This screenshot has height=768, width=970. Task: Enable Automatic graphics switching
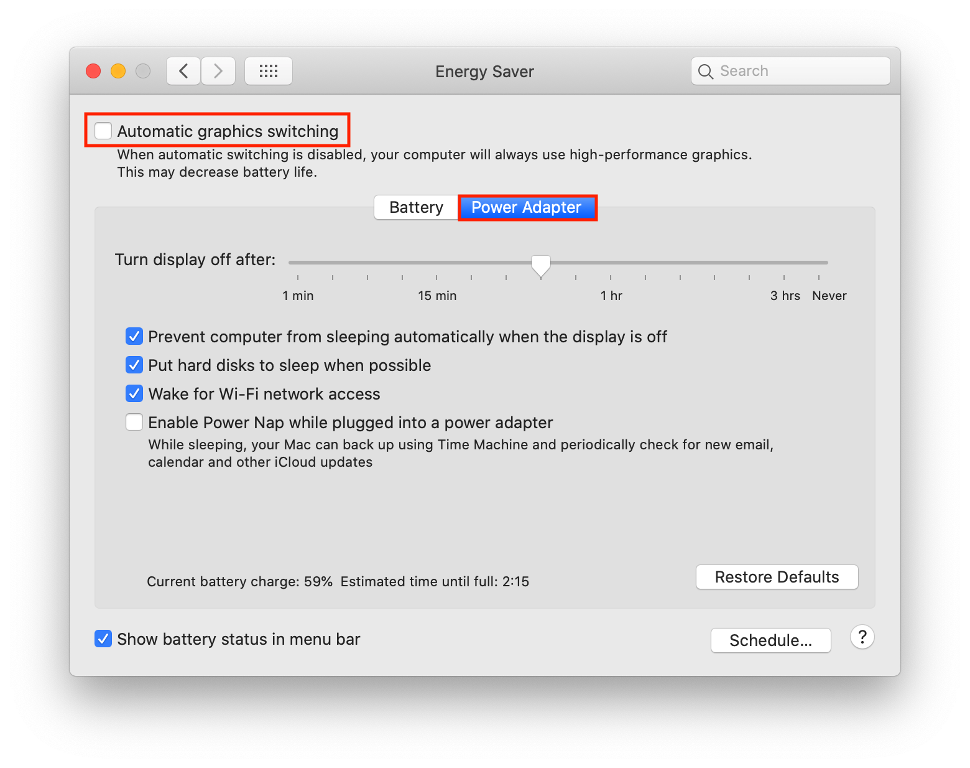click(103, 131)
